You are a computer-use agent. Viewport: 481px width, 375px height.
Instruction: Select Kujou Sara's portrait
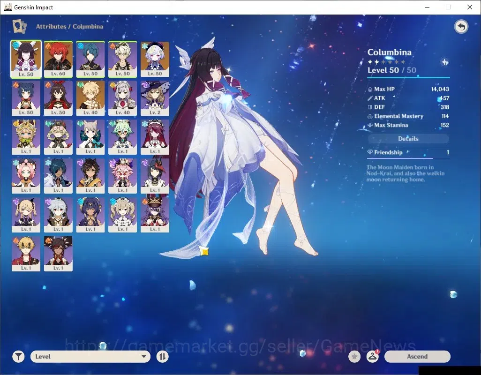[x=155, y=176]
